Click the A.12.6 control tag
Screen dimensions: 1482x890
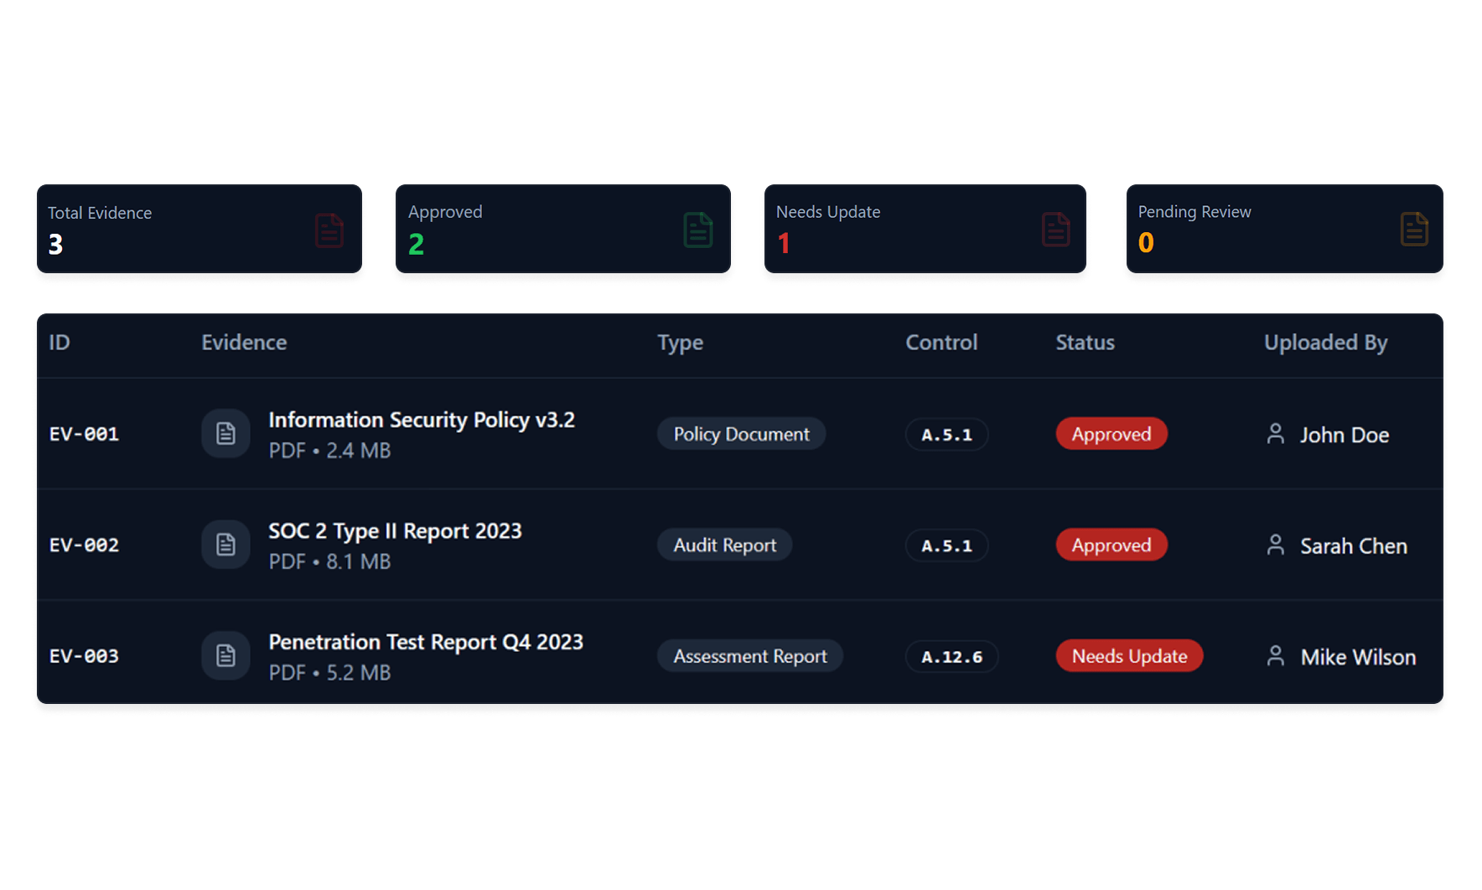coord(951,656)
